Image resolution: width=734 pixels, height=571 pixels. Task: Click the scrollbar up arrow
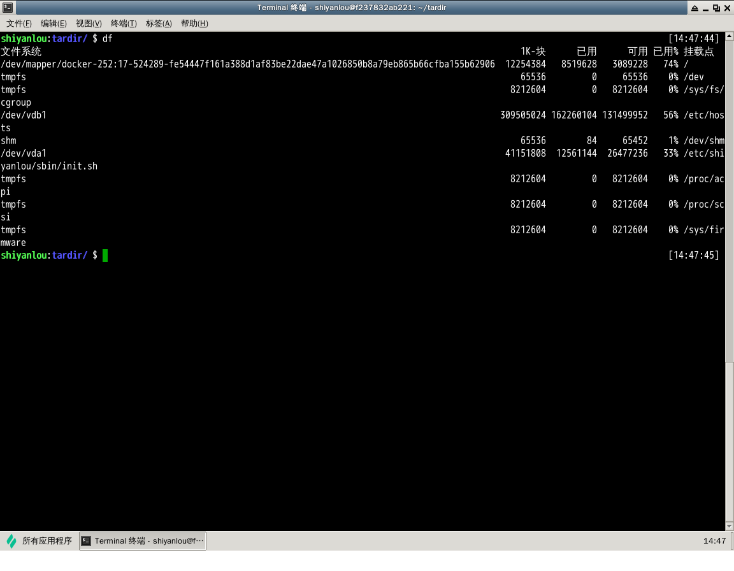pyautogui.click(x=730, y=36)
